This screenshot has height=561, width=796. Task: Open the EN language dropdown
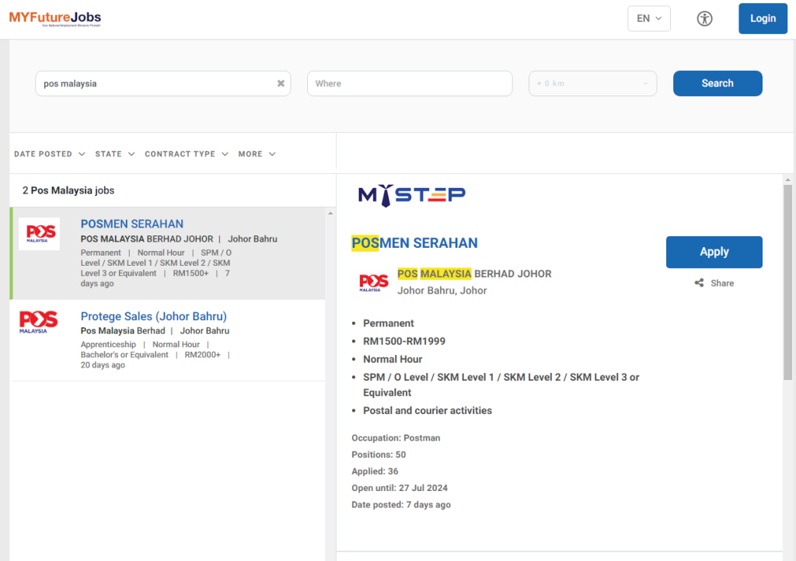pos(648,19)
